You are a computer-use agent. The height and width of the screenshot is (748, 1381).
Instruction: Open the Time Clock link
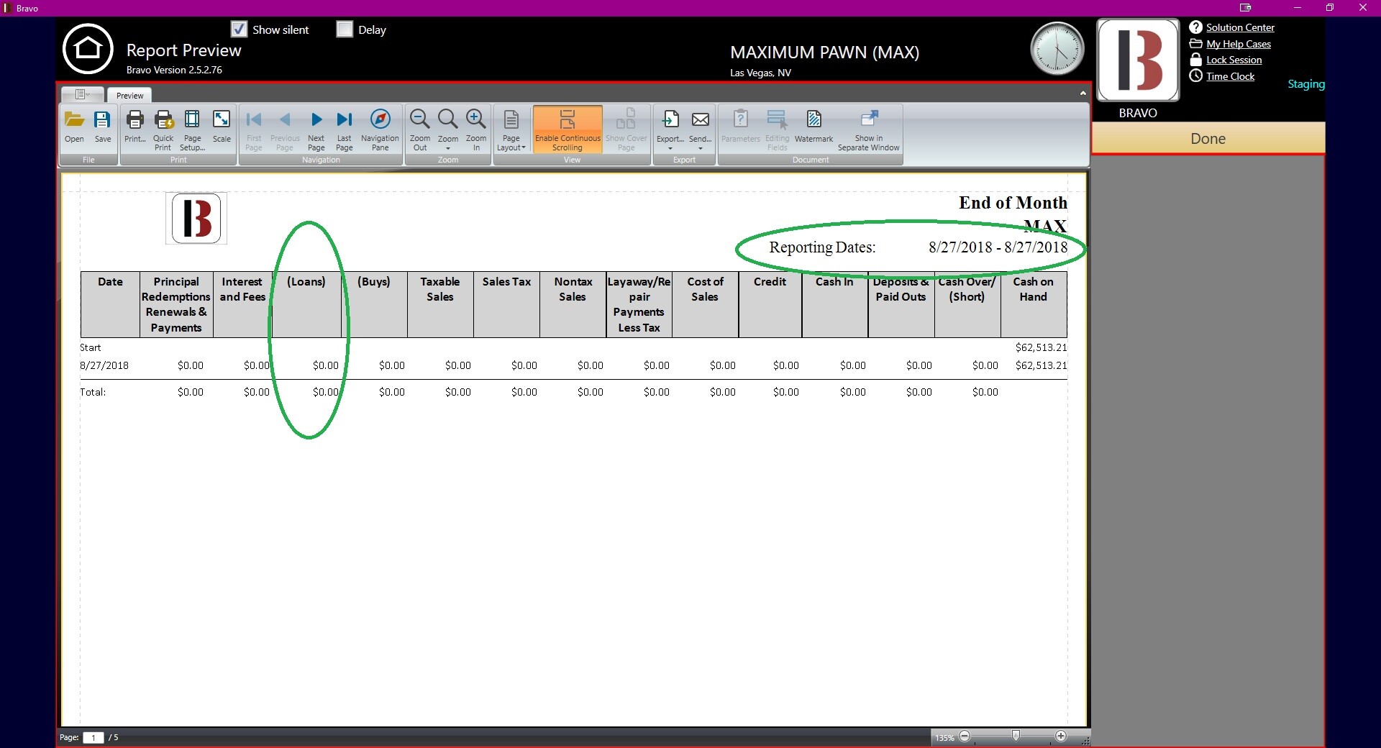(1230, 76)
